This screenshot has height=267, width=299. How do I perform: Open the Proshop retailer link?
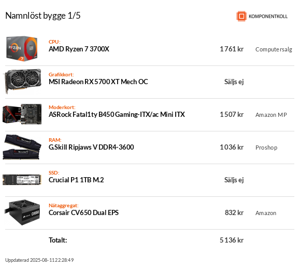(x=266, y=148)
